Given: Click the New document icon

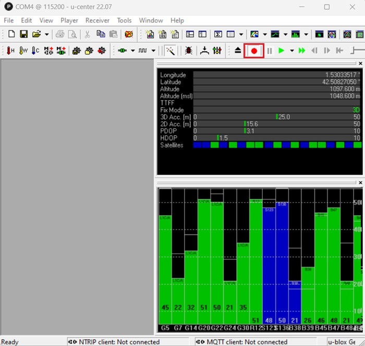Looking at the screenshot, I should [11, 34].
